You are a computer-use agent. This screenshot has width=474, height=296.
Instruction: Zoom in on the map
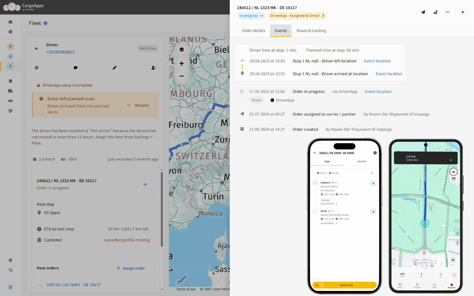(181, 63)
